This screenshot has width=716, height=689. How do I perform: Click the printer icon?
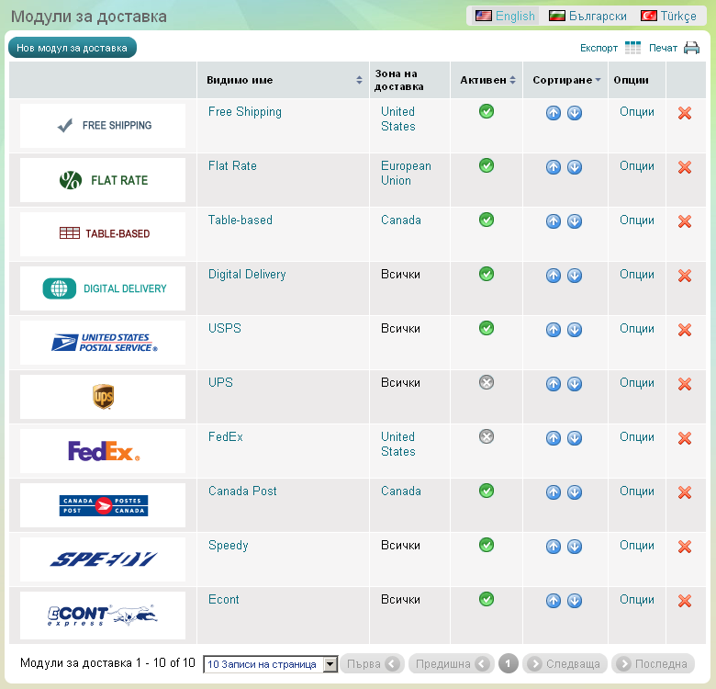(x=691, y=48)
